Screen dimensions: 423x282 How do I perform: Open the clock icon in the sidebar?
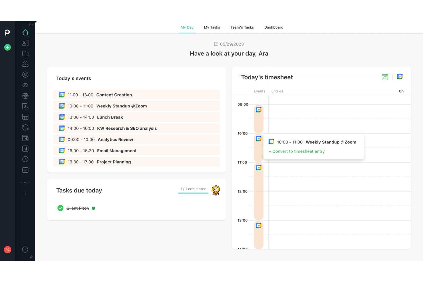[25, 159]
